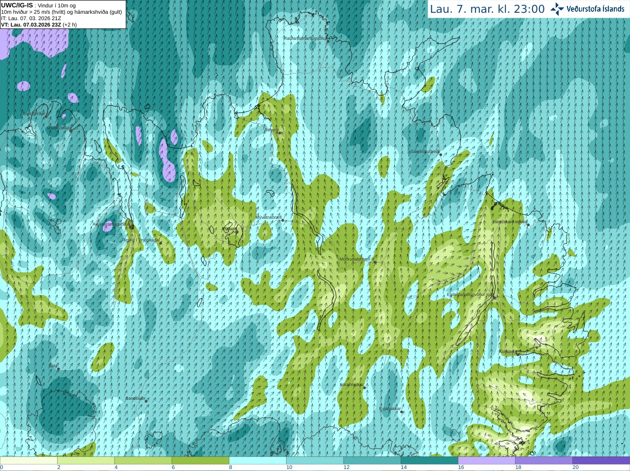Click the 'IT: Lau. 07. 03. 2026 21Z' line
This screenshot has height=471, width=630.
[x=31, y=18]
